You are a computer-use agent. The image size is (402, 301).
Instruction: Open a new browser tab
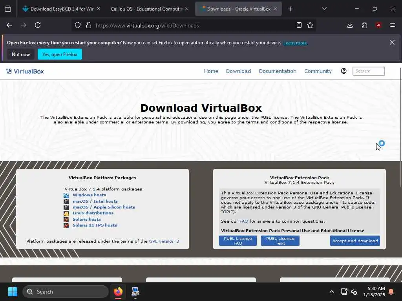point(290,9)
